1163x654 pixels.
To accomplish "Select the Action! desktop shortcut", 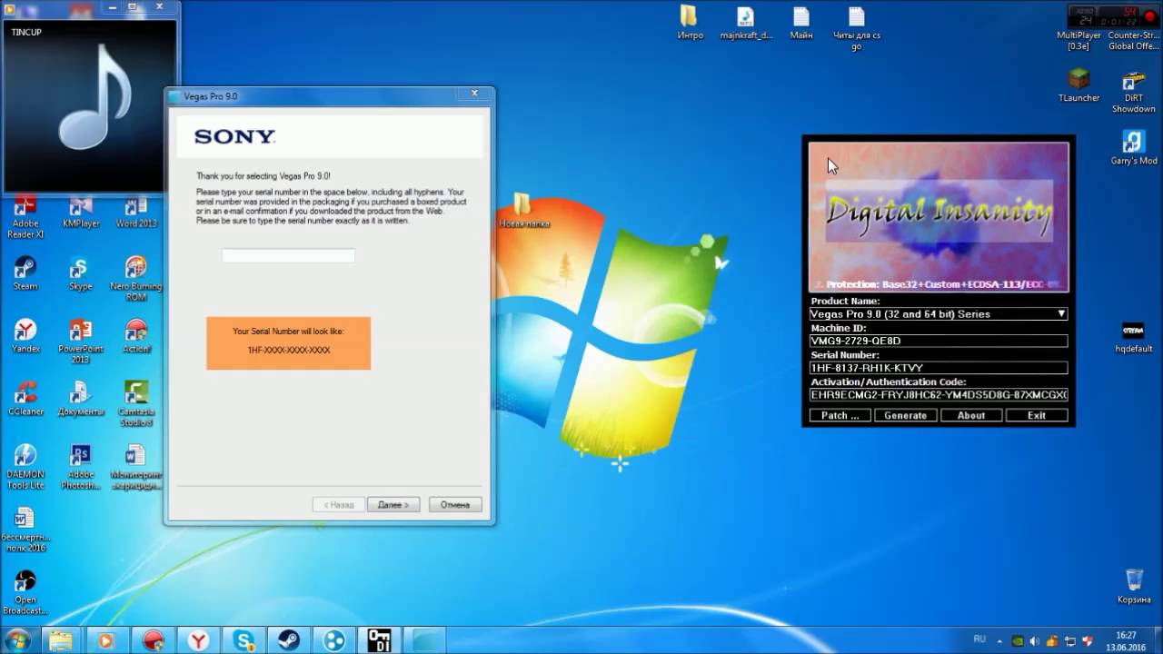I will pos(136,336).
